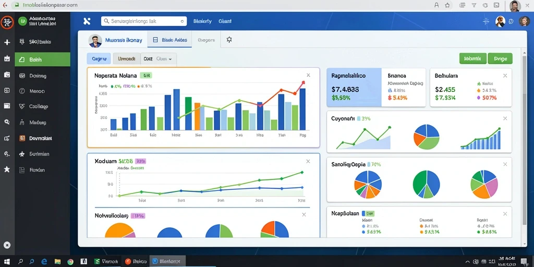The height and width of the screenshot is (267, 534).
Task: Click the search input field
Action: point(144,21)
